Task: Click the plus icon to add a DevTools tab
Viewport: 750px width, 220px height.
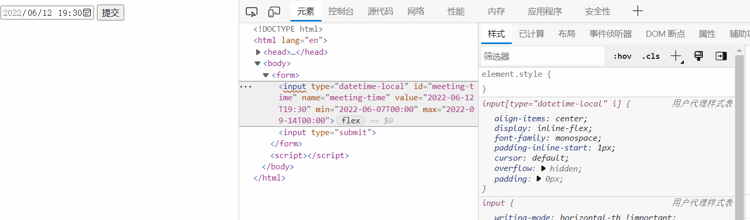Action: [638, 11]
